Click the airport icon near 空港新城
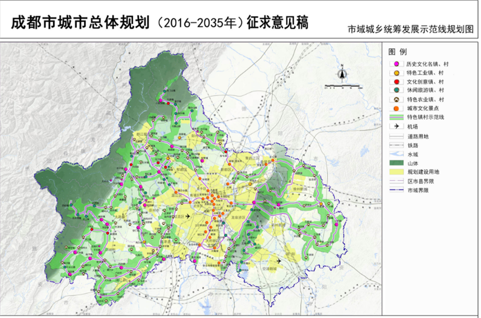The image size is (481, 318). tap(279, 260)
